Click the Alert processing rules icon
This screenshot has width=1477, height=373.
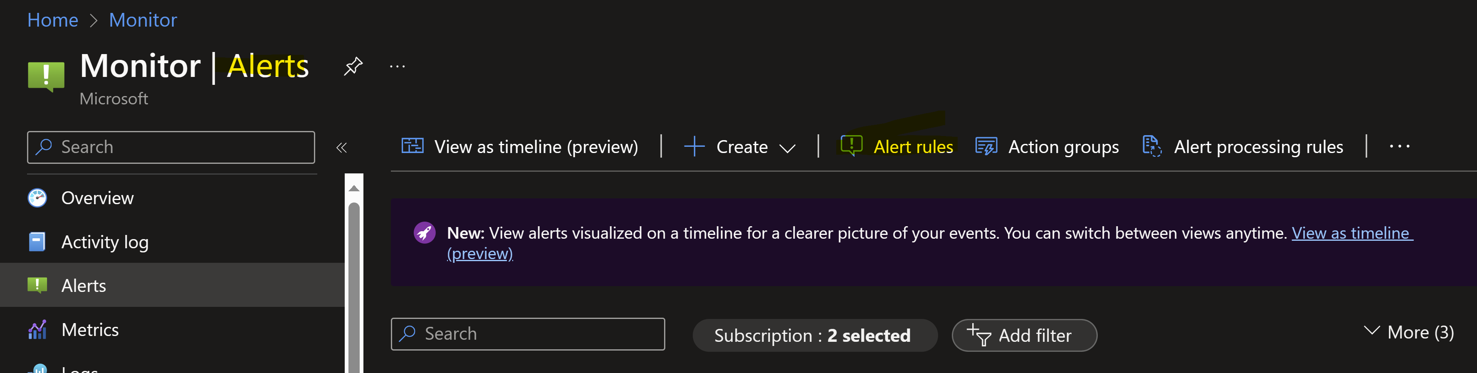[1152, 146]
